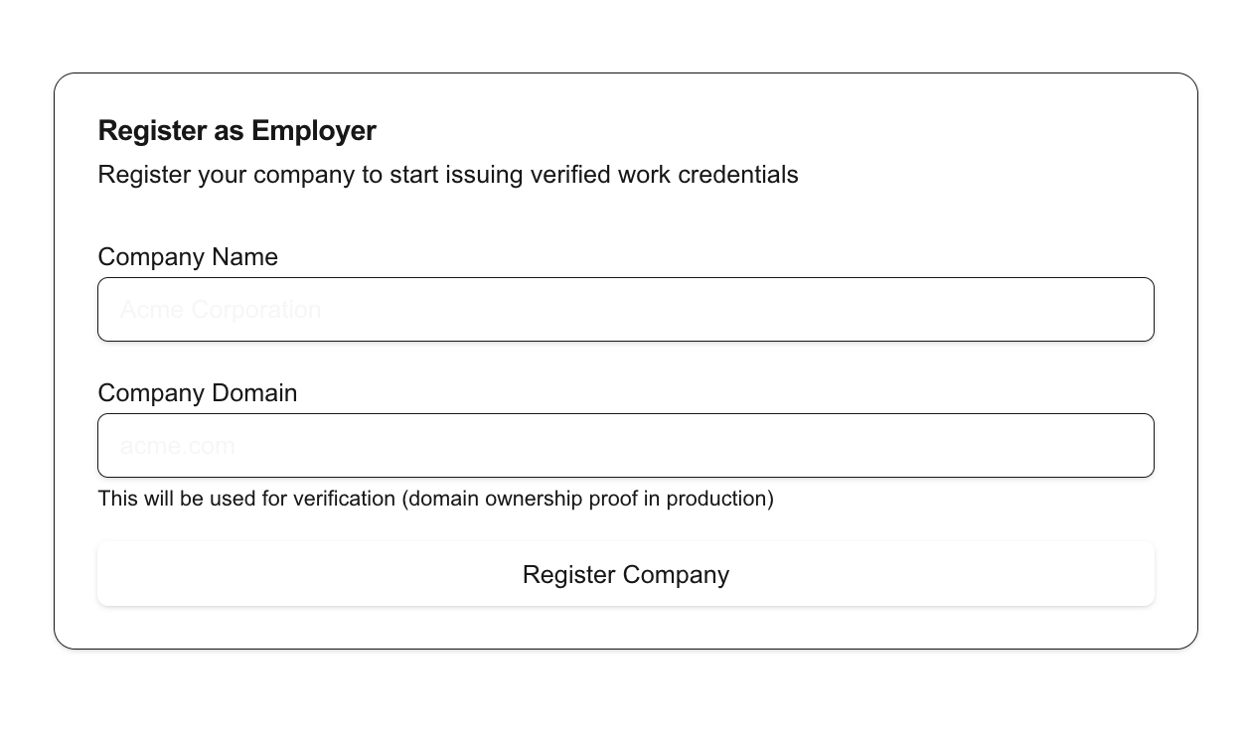The height and width of the screenshot is (729, 1250).
Task: Activate the Register Company action
Action: [x=625, y=573]
